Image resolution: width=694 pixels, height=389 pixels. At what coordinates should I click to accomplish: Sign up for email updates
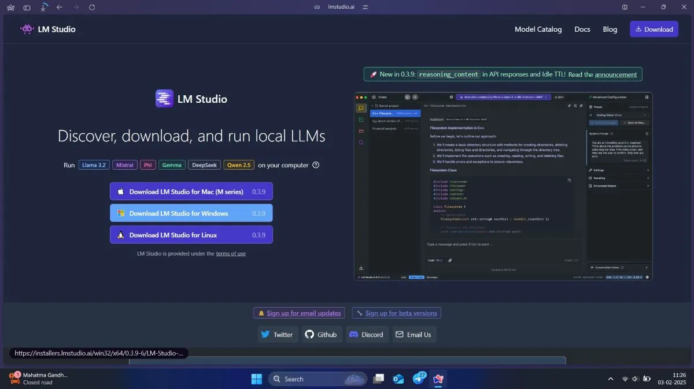pyautogui.click(x=299, y=313)
